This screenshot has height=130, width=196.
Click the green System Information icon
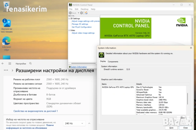coord(101,55)
